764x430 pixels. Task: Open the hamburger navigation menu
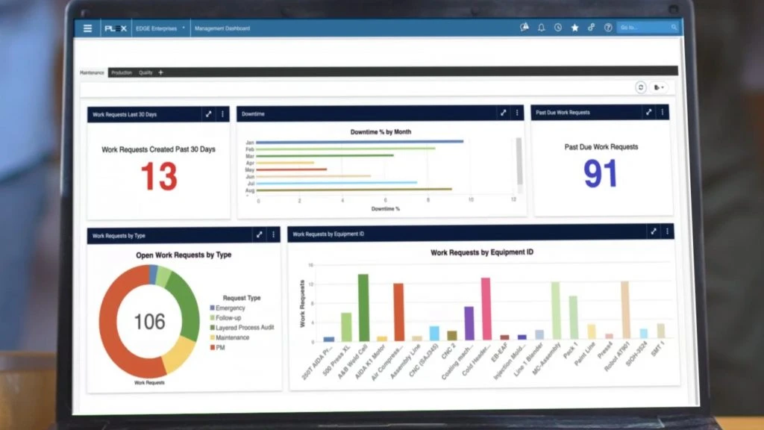(87, 28)
